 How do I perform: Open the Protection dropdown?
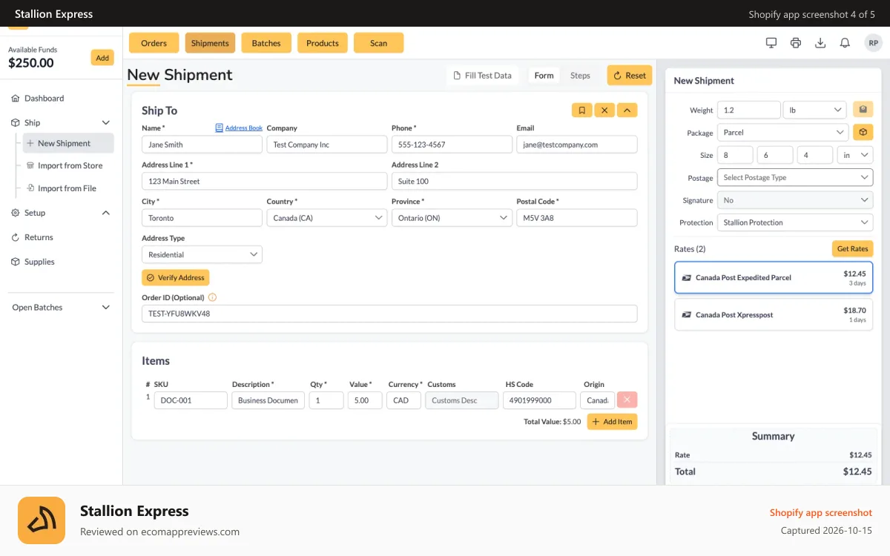coord(795,222)
